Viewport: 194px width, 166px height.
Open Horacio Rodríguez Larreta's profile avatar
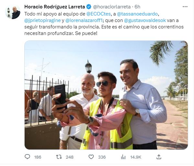pos(13,12)
